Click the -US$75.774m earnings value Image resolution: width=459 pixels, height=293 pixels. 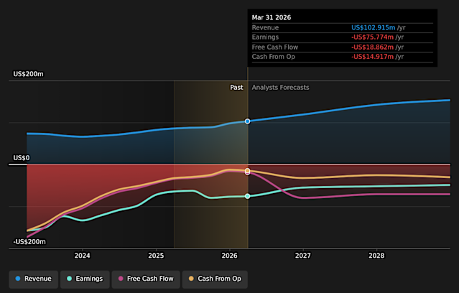coord(372,37)
